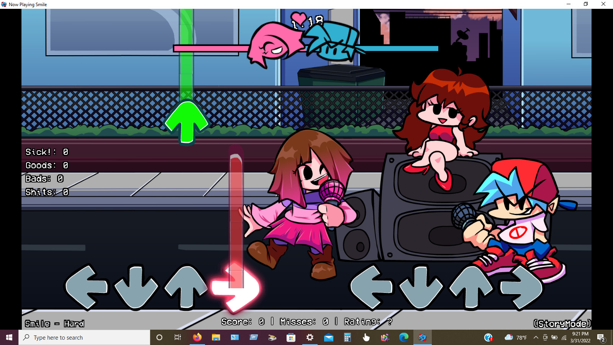The width and height of the screenshot is (613, 345).
Task: Open the Windows Start menu
Action: tap(9, 337)
